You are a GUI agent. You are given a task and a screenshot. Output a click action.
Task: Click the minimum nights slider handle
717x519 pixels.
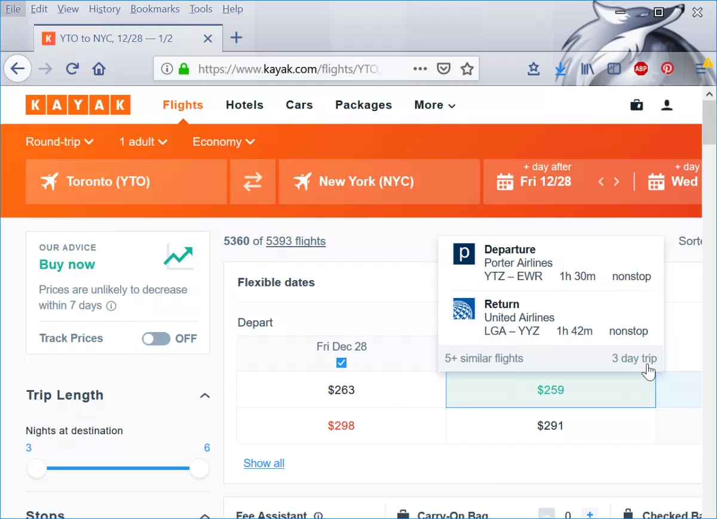coord(37,469)
